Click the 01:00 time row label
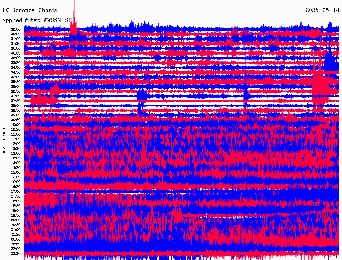This screenshot has width=342, height=260. coord(16,39)
